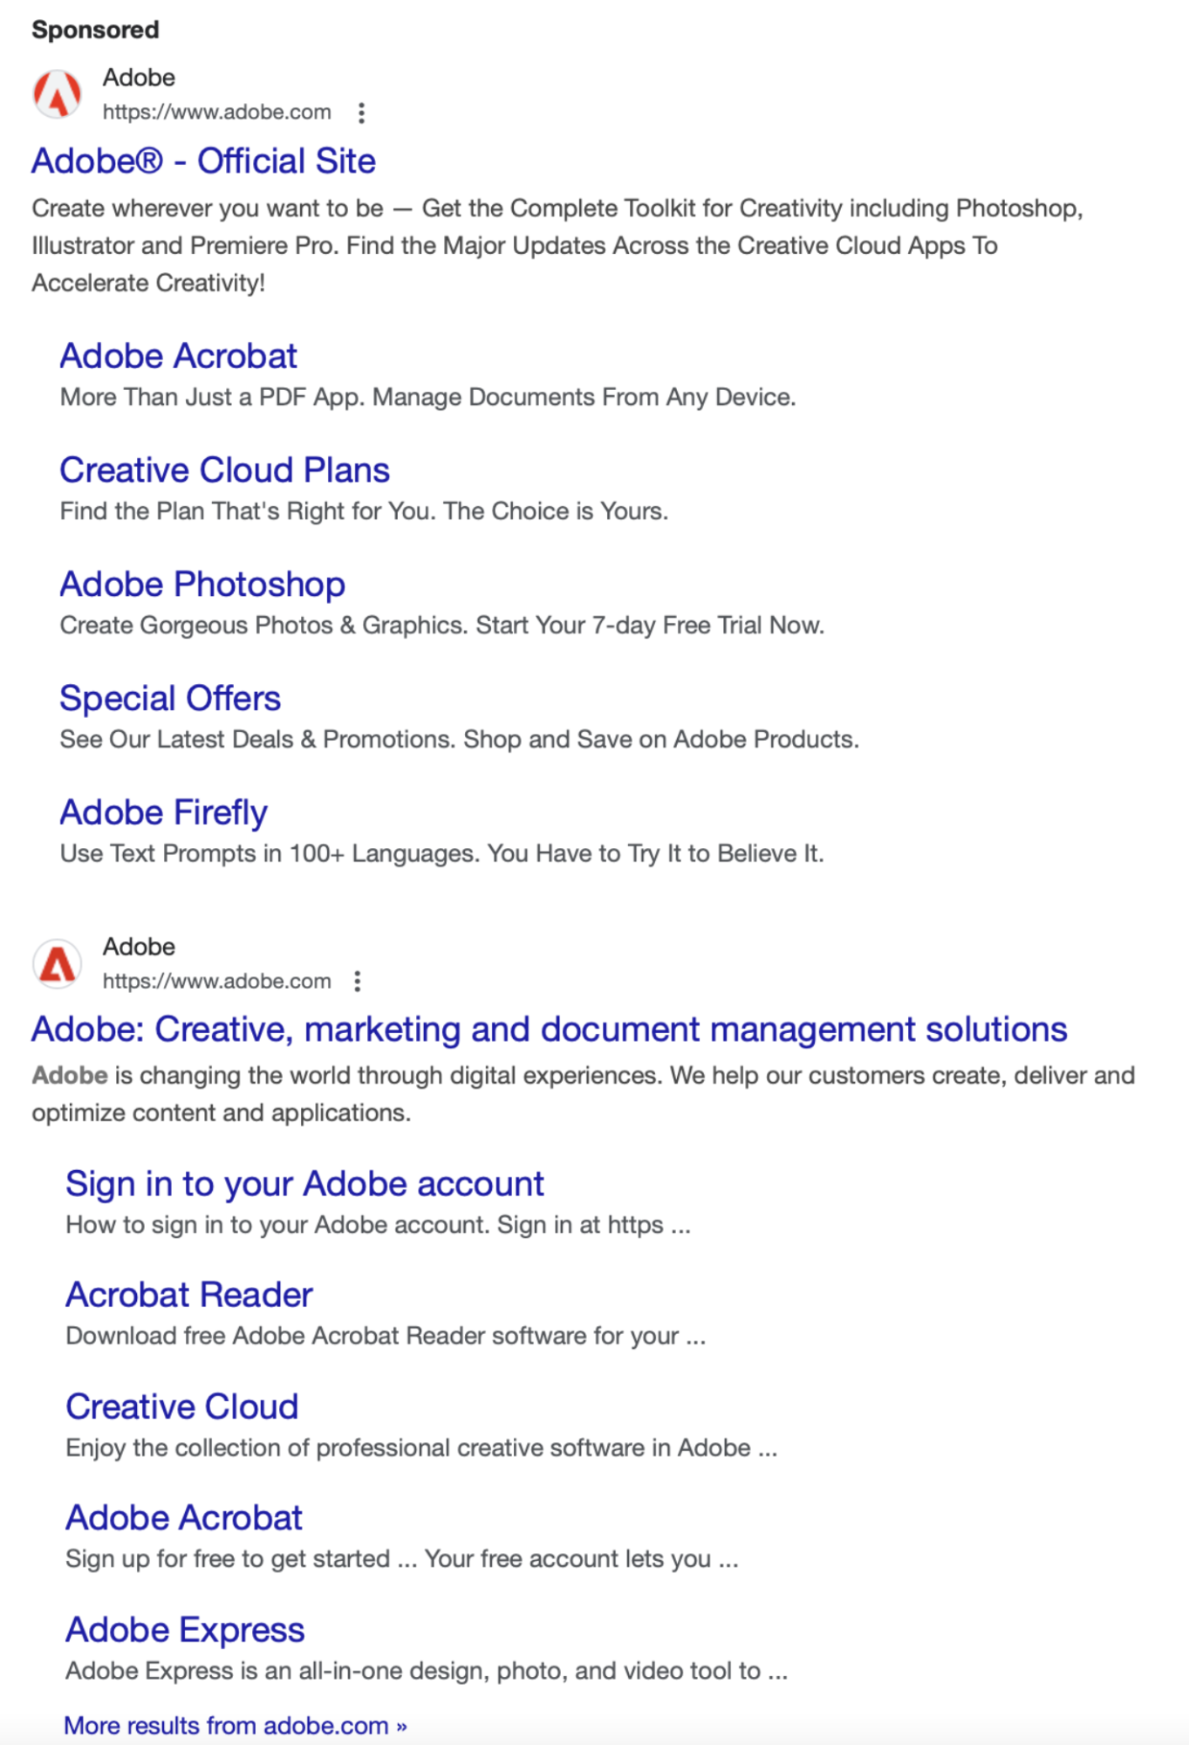Click the Adobe logo in sponsored result

point(58,94)
